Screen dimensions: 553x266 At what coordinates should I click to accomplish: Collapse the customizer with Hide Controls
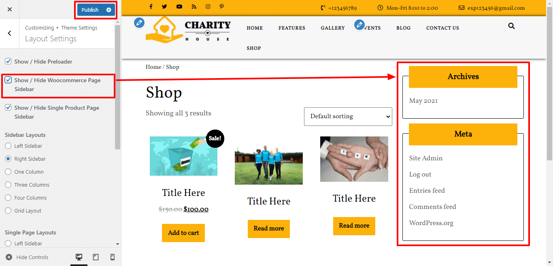27,257
